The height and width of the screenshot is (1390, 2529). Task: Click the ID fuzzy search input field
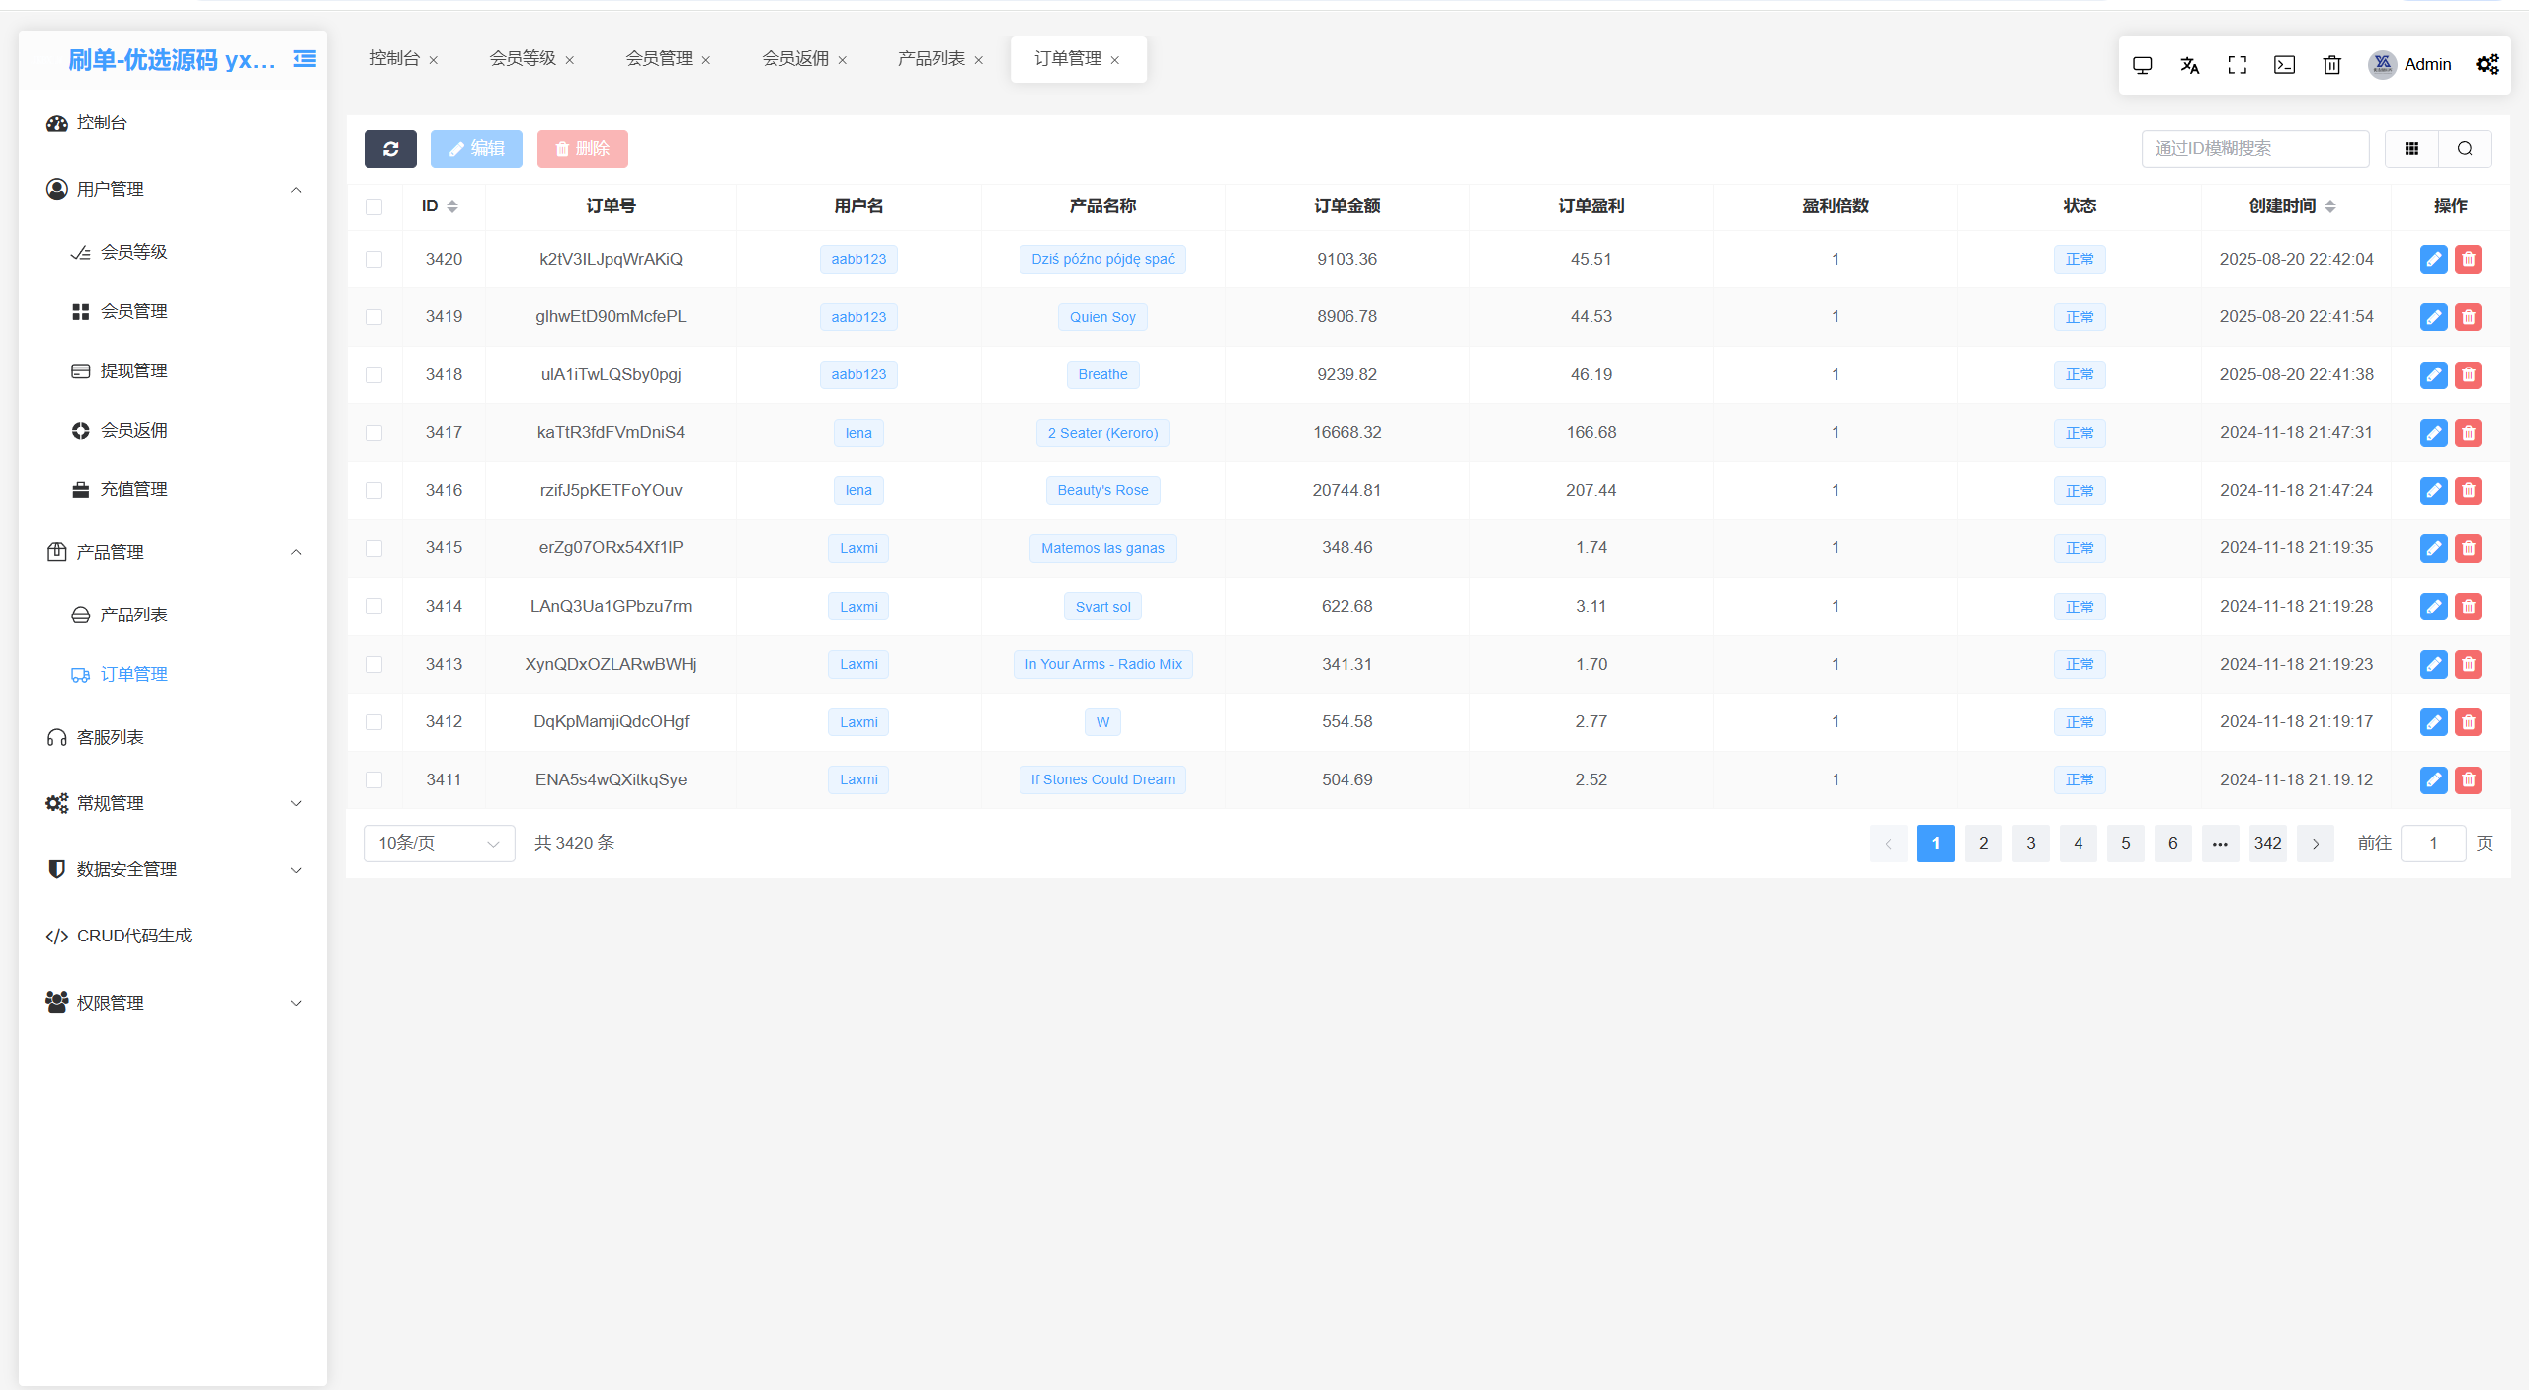point(2254,149)
